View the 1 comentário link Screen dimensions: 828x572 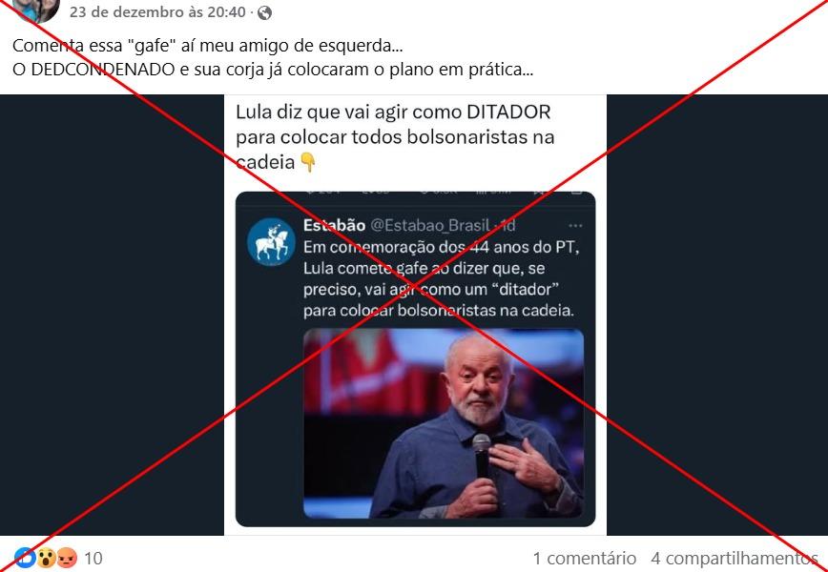pyautogui.click(x=585, y=558)
